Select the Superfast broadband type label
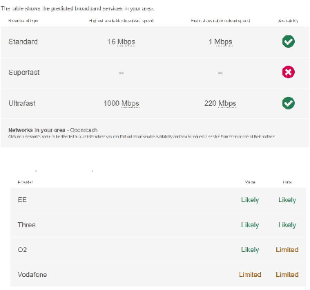310x290 pixels. (x=24, y=73)
